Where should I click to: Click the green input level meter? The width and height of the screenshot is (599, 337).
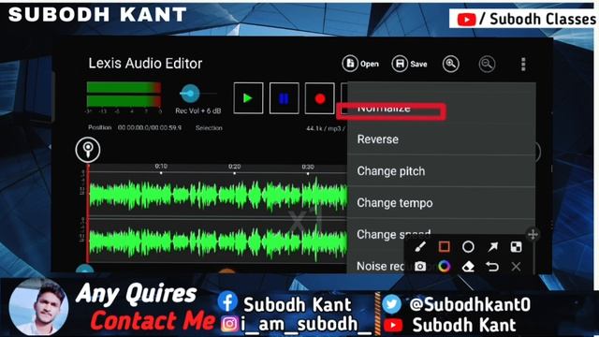click(x=124, y=94)
